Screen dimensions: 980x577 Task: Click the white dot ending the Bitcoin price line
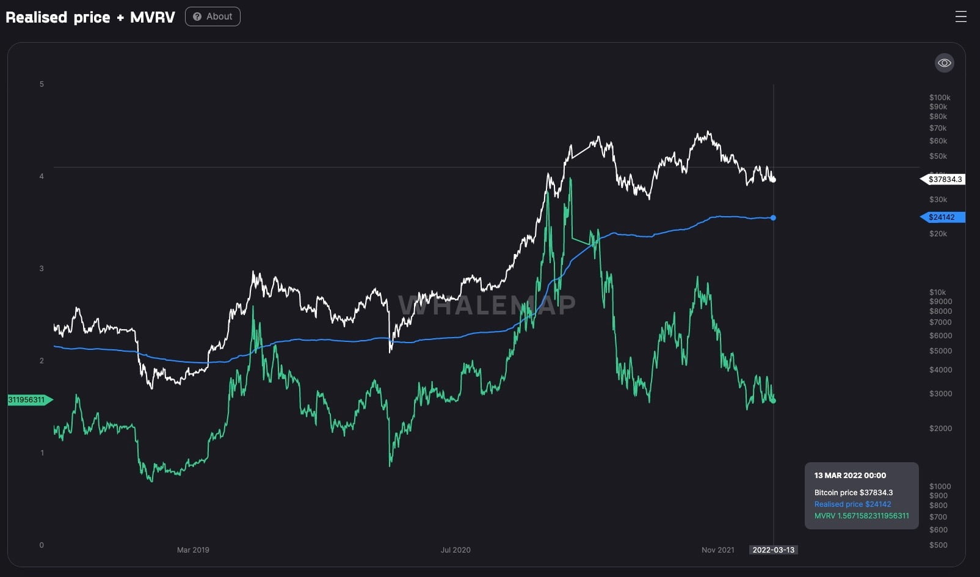coord(774,180)
